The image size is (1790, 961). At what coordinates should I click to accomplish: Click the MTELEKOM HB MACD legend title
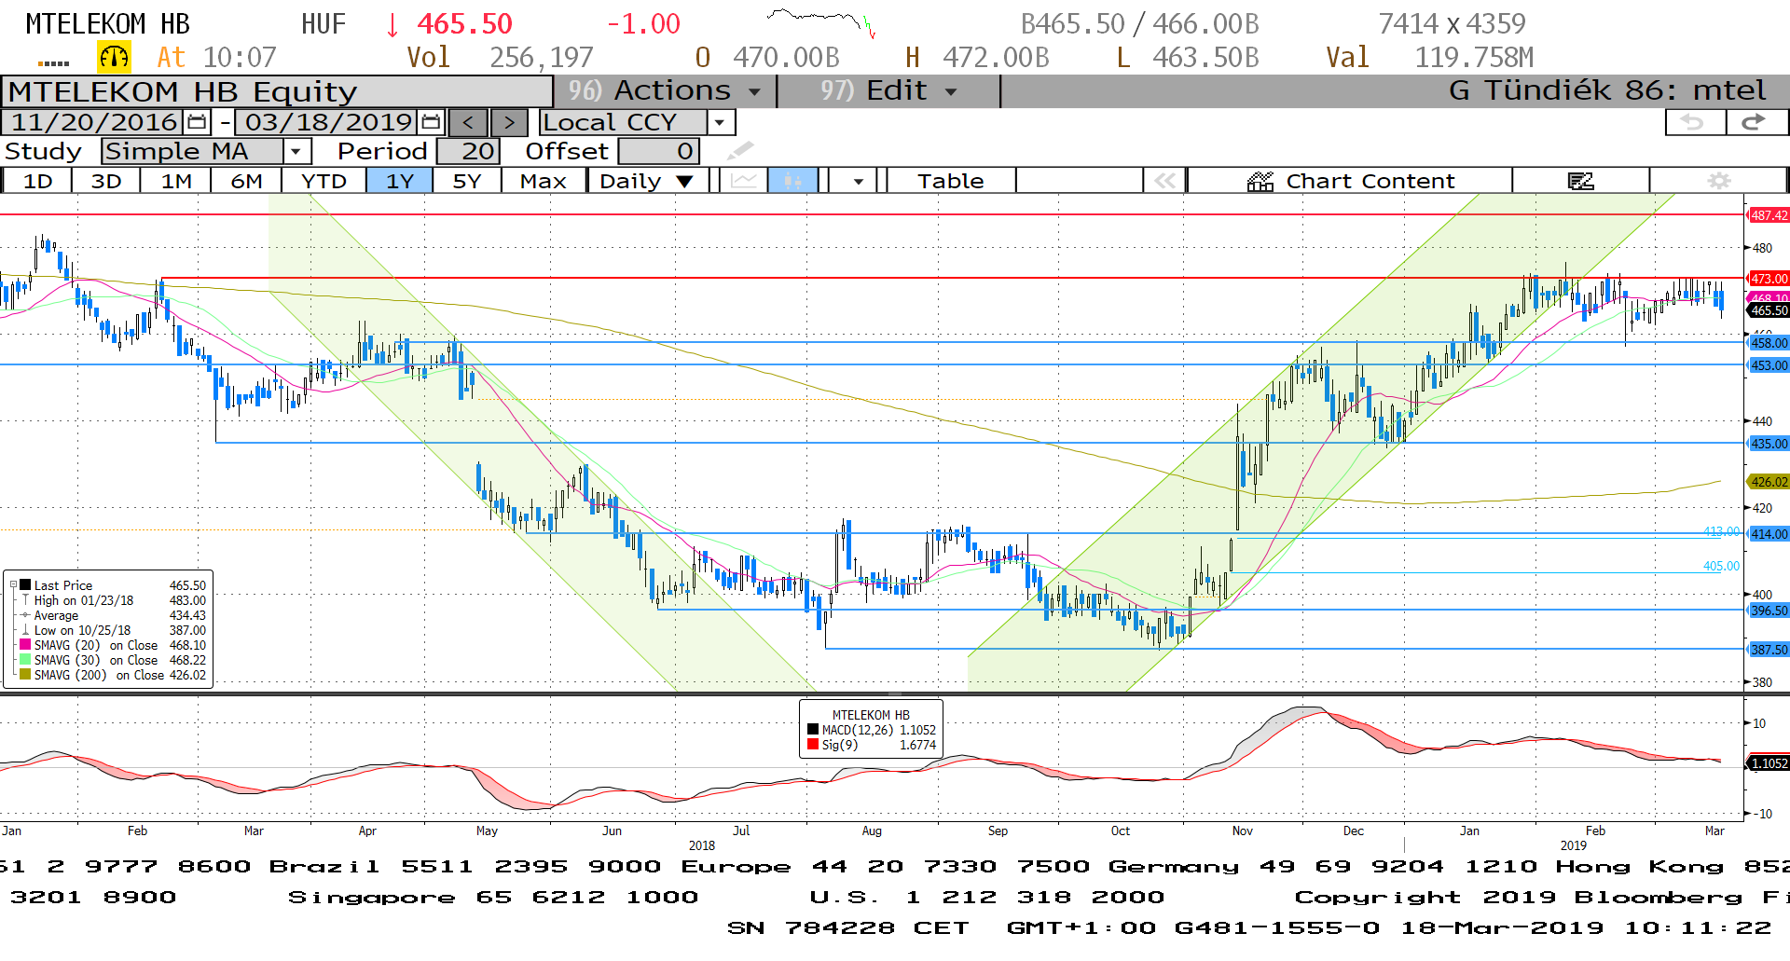(871, 715)
